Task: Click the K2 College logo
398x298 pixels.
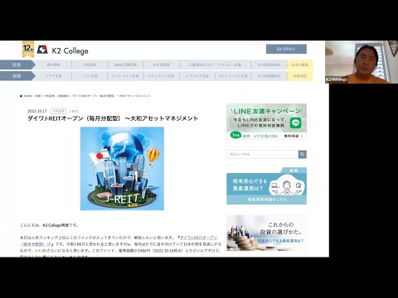Action: (63, 50)
